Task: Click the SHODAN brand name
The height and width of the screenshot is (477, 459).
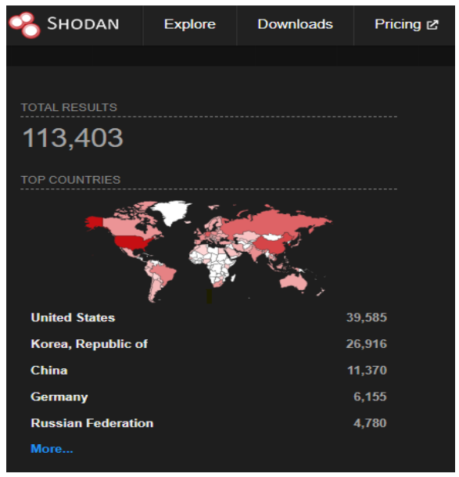Action: point(83,23)
